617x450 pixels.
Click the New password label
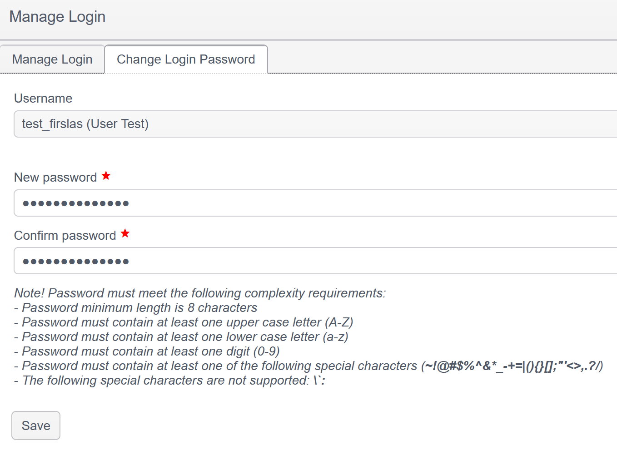(x=55, y=178)
